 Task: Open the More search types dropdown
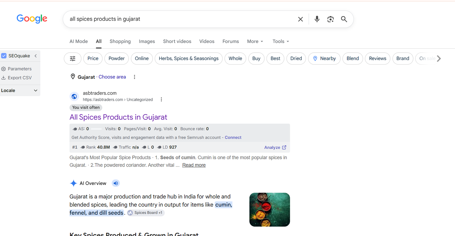coord(255,41)
